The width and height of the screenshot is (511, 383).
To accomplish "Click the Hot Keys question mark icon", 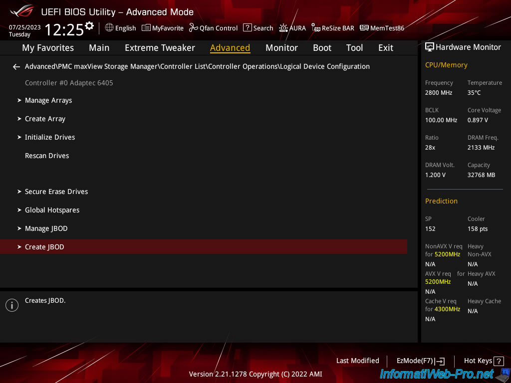I will (x=499, y=361).
